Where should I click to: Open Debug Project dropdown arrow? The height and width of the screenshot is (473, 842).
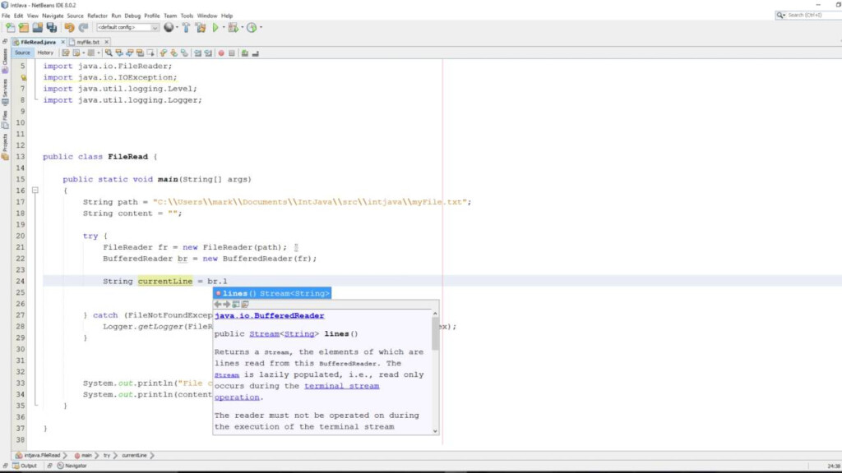click(243, 27)
